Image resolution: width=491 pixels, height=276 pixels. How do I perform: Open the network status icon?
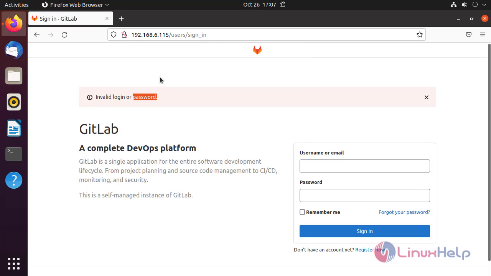point(454,5)
